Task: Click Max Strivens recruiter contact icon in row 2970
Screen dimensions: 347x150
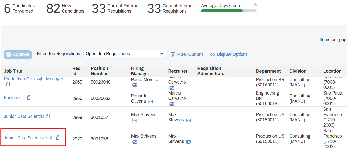Action: (x=188, y=142)
